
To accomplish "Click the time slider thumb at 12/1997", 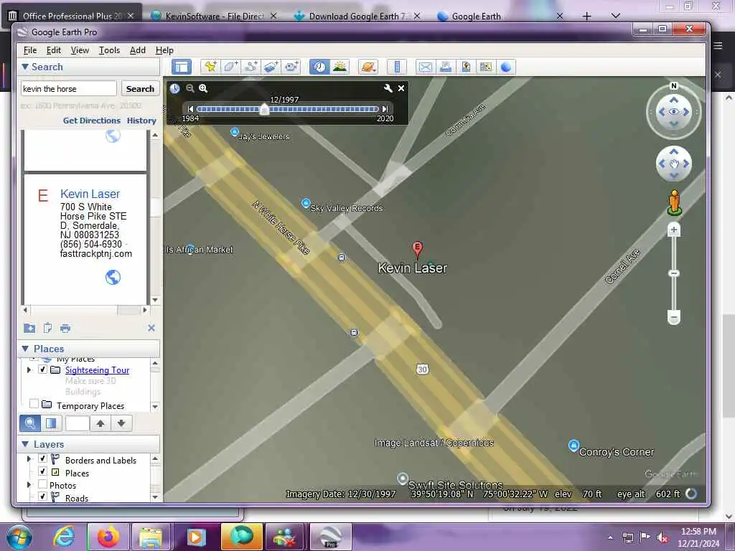I will tap(264, 109).
